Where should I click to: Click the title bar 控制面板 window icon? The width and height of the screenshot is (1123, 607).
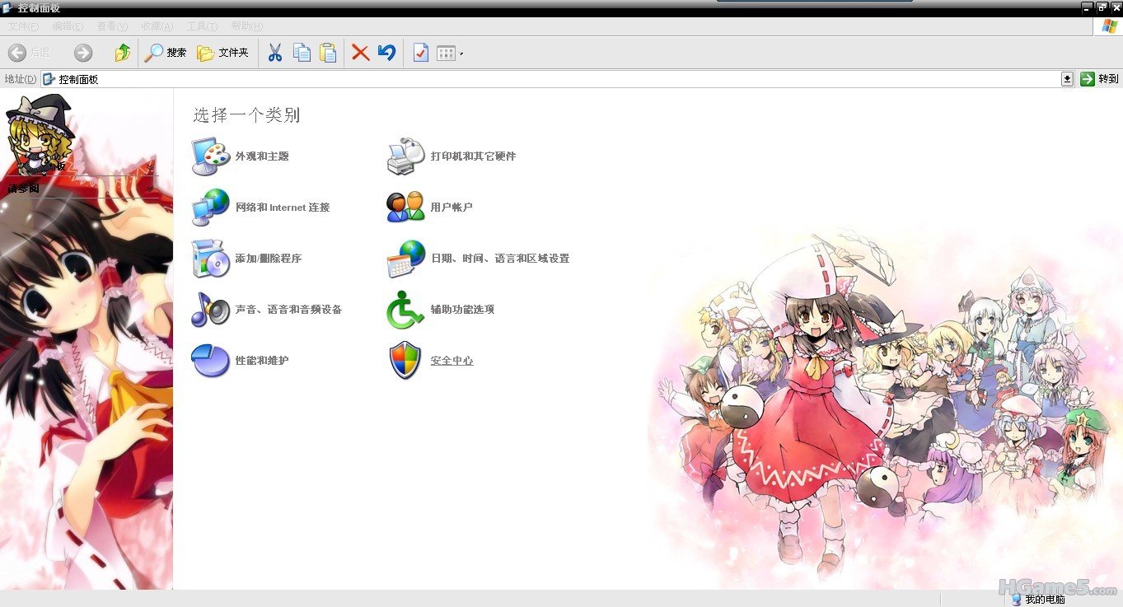7,7
